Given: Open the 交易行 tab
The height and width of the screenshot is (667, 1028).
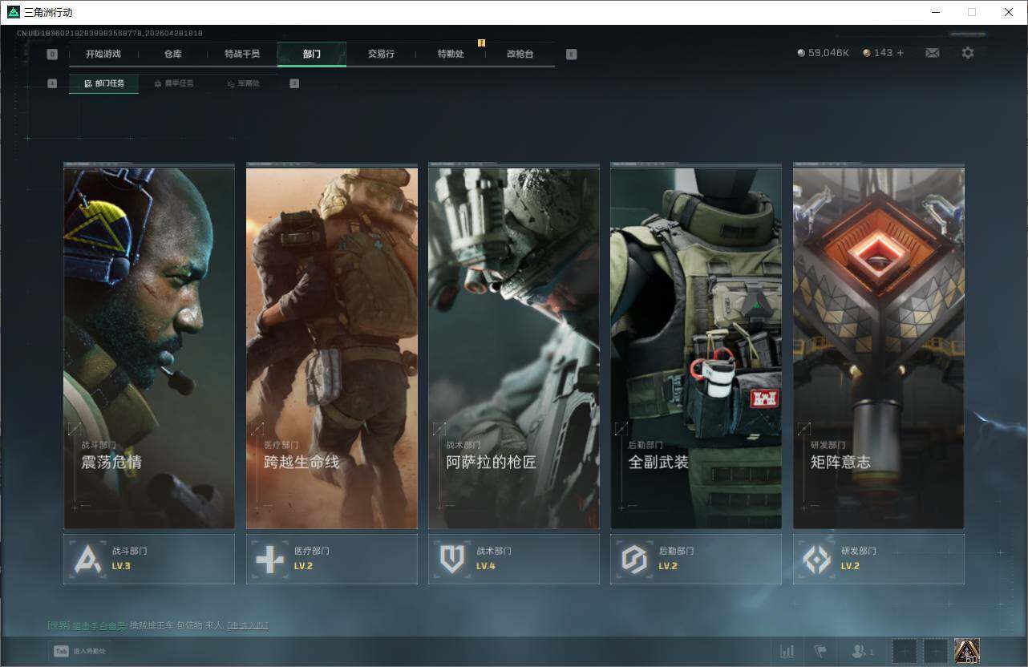Looking at the screenshot, I should pyautogui.click(x=381, y=54).
